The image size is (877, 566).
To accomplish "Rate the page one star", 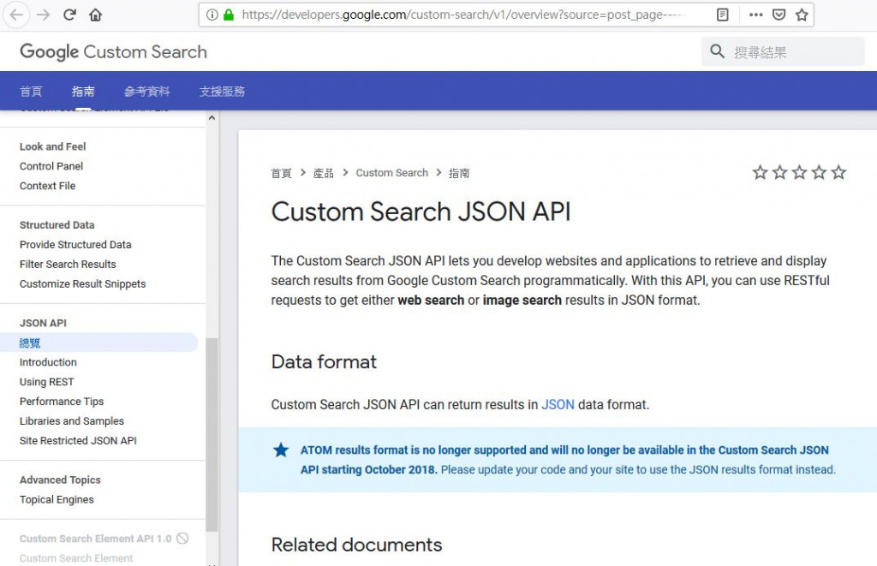I will (x=760, y=172).
